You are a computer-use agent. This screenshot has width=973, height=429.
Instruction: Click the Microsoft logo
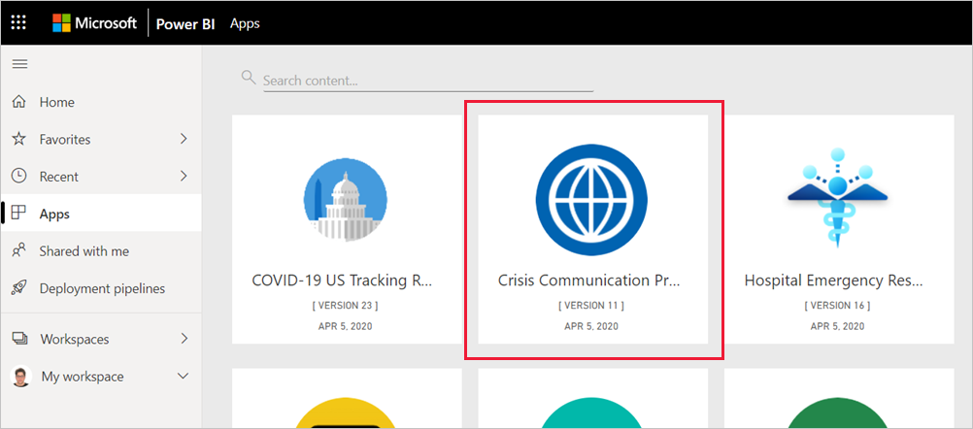pyautogui.click(x=94, y=23)
